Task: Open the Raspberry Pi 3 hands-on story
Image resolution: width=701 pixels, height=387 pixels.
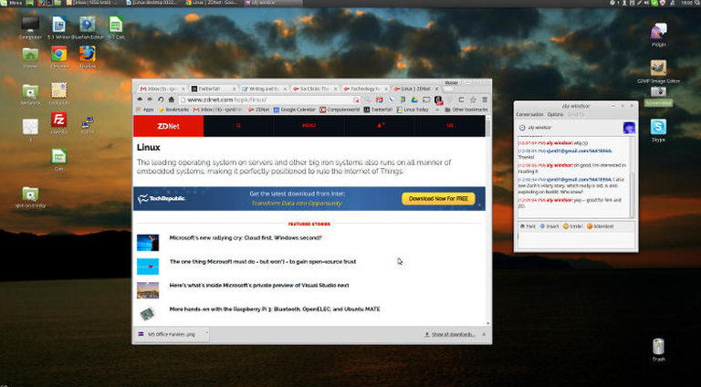Action: [x=275, y=309]
